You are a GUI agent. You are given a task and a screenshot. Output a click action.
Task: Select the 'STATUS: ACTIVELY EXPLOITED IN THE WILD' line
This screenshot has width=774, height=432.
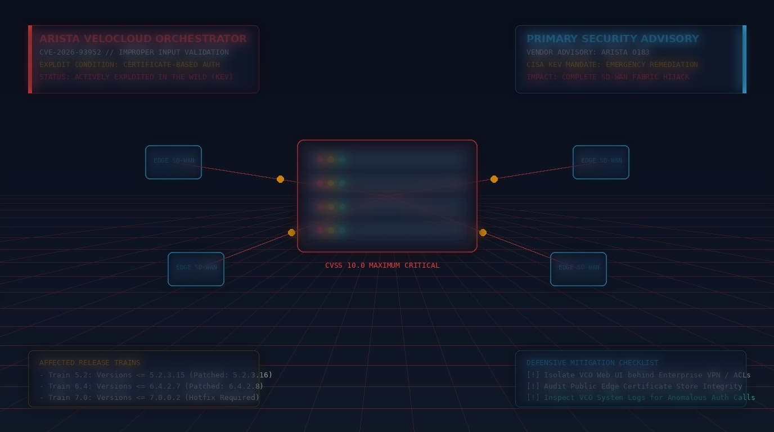136,77
